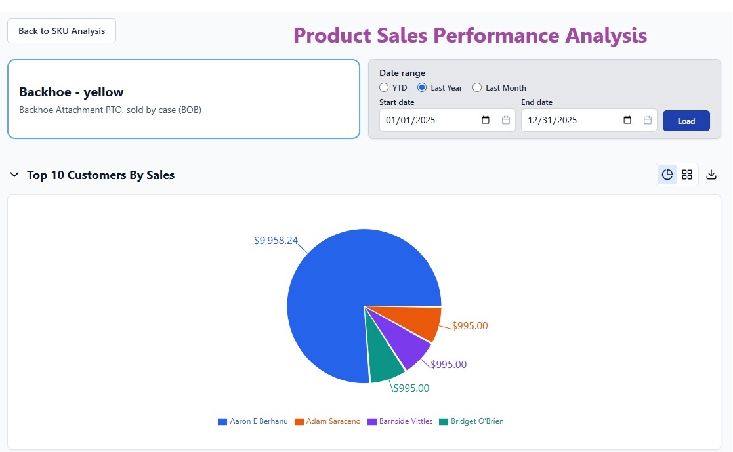Select the Last Month date range
The width and height of the screenshot is (733, 452).
477,87
